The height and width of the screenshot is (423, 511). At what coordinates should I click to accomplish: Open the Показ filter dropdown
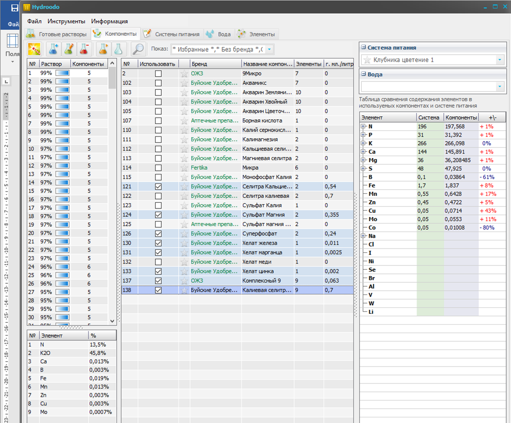click(x=270, y=49)
